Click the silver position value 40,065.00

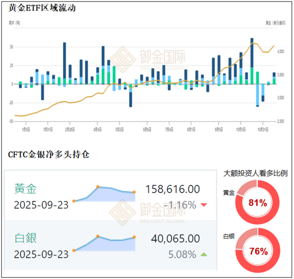[175, 239]
